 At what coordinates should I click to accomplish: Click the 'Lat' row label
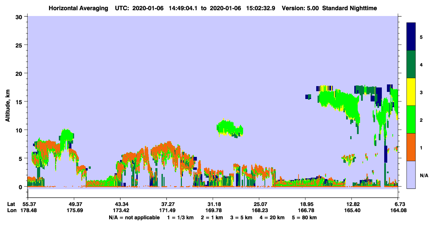click(x=11, y=204)
